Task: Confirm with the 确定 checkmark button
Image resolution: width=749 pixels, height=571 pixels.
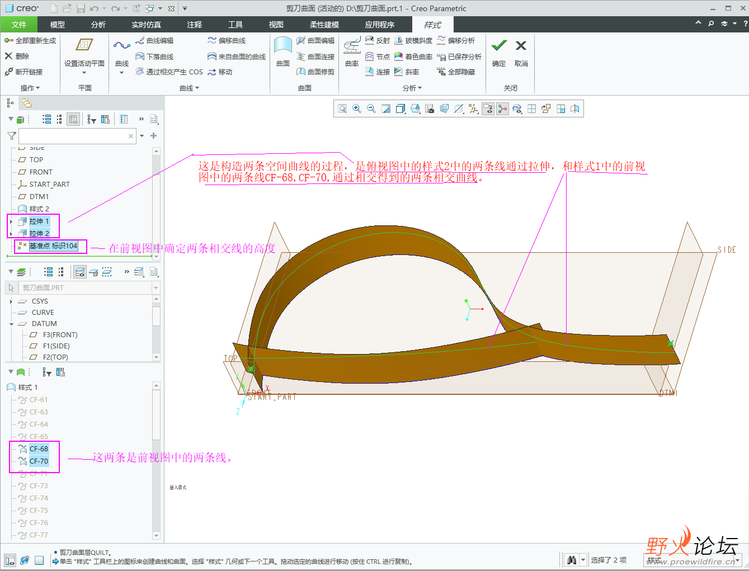Action: tap(499, 52)
